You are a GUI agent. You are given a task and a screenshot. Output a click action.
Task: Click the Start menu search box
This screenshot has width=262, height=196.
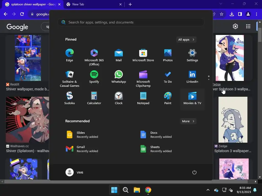[131, 22]
